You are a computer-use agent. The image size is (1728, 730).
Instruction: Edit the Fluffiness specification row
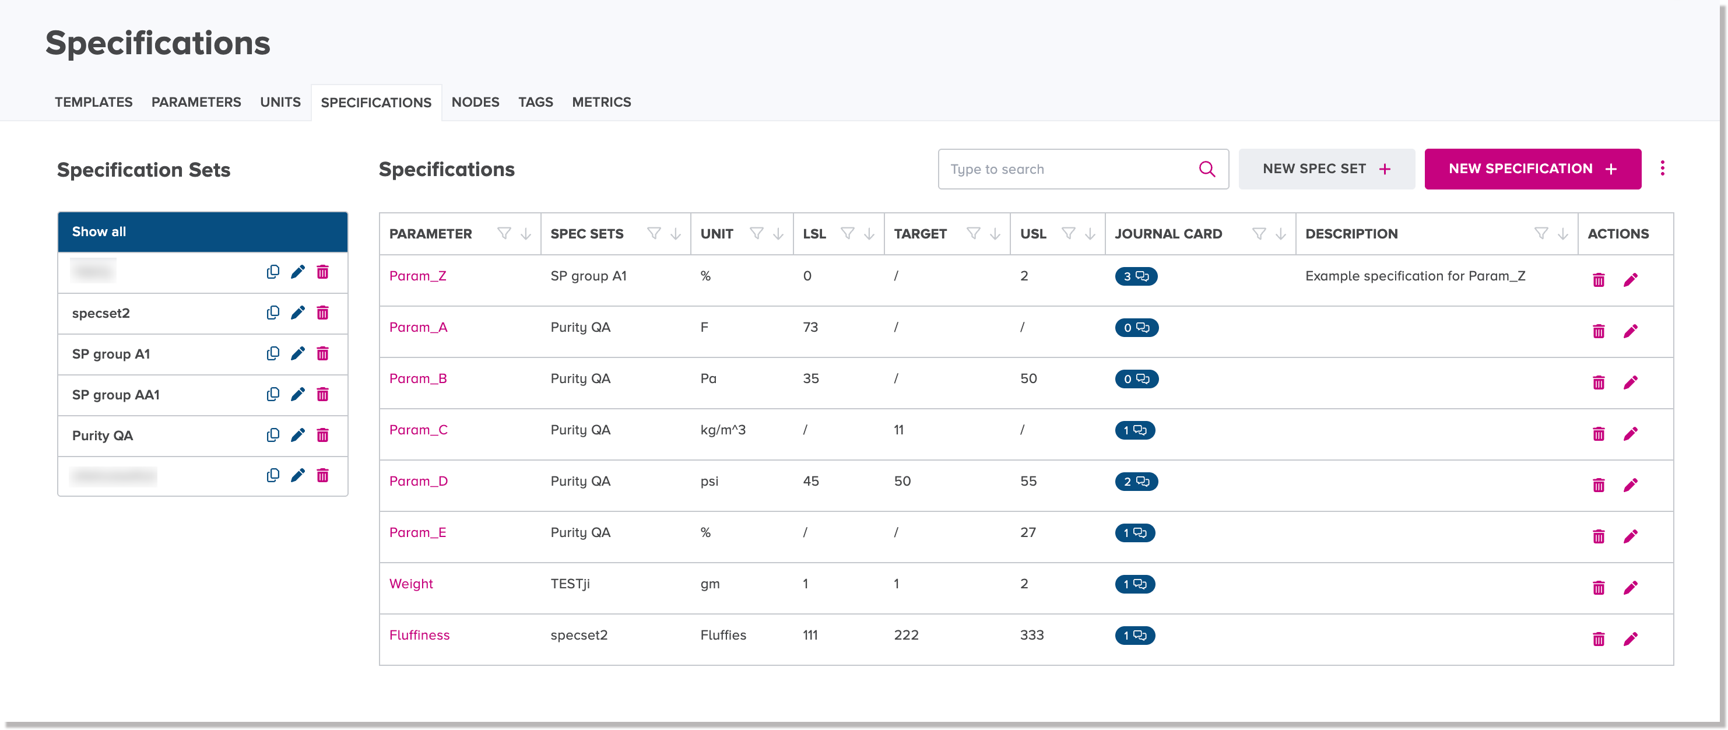coord(1631,639)
